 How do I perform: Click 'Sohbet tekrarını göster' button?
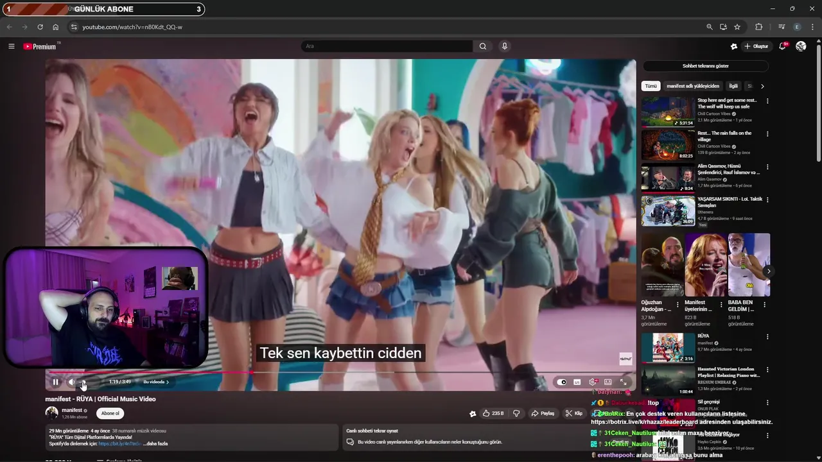click(705, 66)
